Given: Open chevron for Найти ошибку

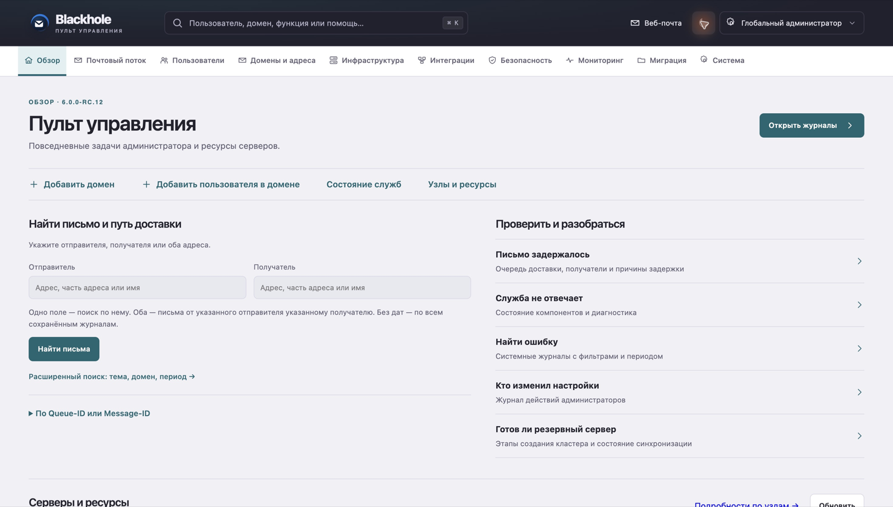Looking at the screenshot, I should coord(860,349).
